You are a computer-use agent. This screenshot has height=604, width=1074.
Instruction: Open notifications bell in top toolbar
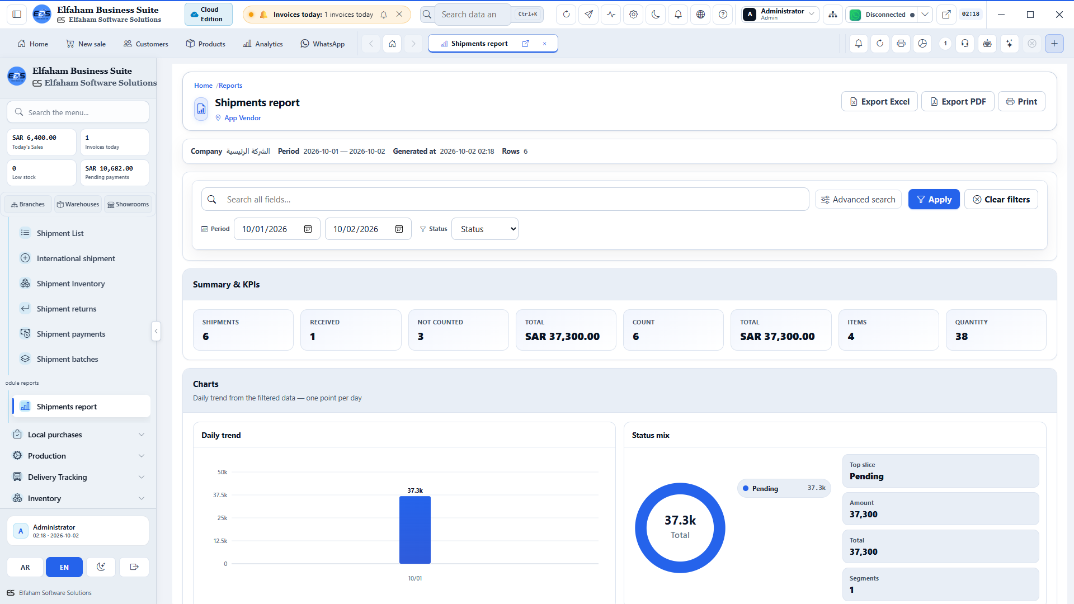(678, 15)
